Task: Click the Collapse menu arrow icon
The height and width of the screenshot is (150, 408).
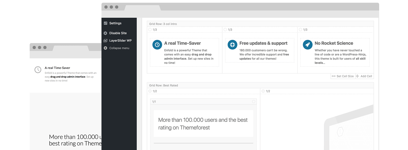Action: [106, 48]
